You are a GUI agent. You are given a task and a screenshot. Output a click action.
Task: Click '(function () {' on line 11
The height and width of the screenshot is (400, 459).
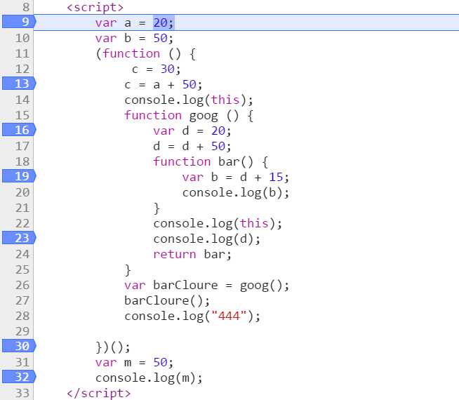click(x=146, y=53)
